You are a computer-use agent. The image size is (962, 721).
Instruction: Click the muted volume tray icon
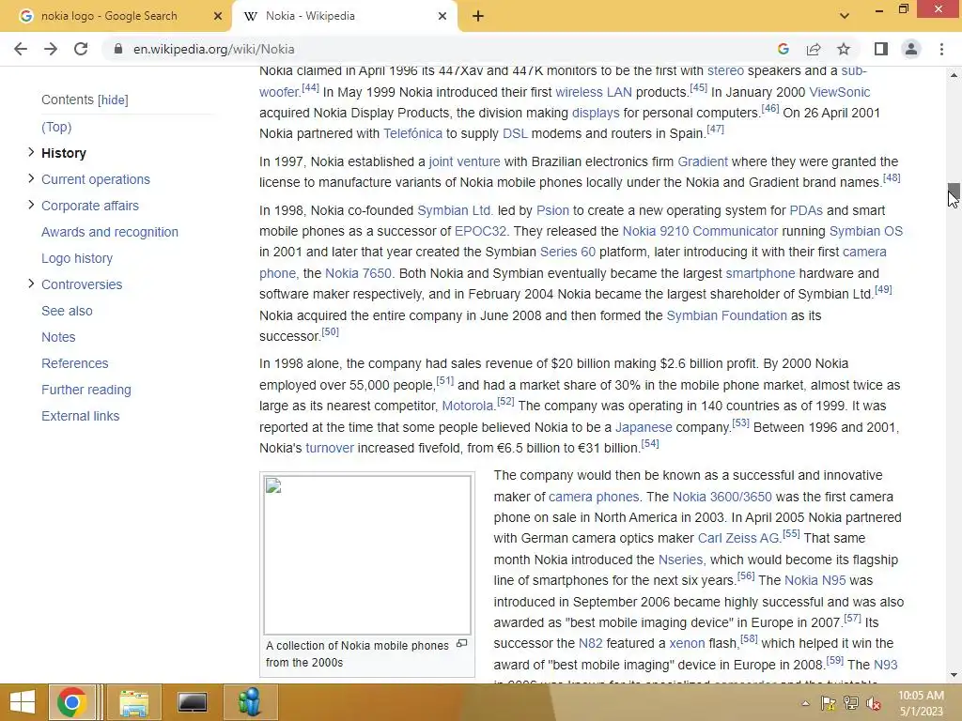pyautogui.click(x=874, y=703)
